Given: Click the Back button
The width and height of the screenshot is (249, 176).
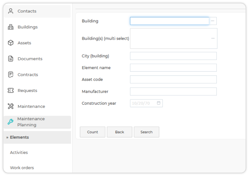Looking at the screenshot, I should 120,132.
